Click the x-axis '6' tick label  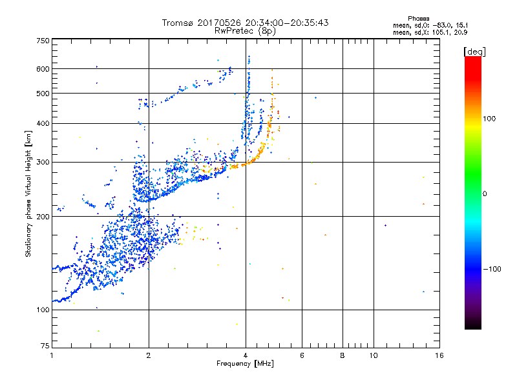(x=302, y=355)
